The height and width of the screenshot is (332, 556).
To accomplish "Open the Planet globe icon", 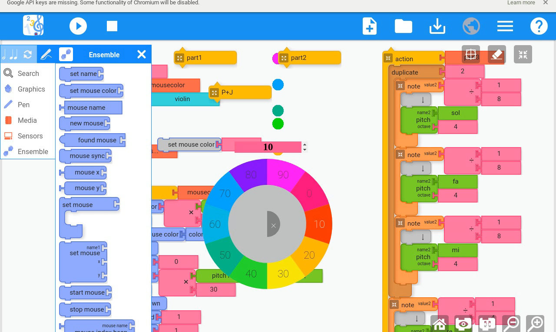I will point(471,26).
